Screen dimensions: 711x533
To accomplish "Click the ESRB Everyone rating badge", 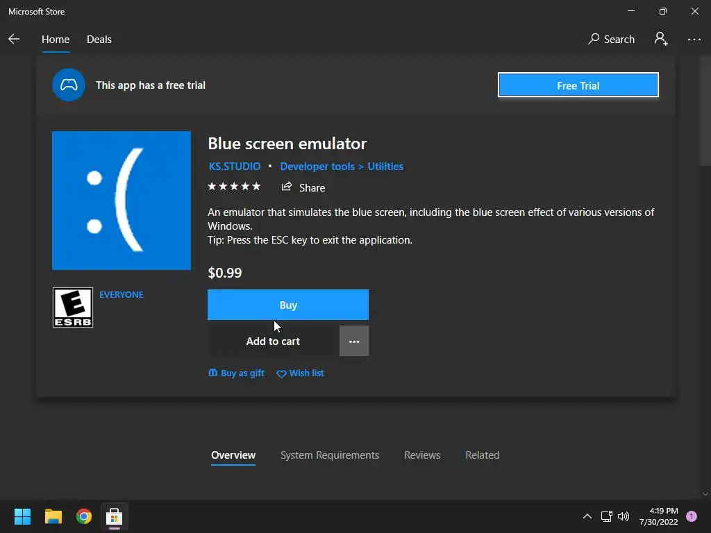I will 72,307.
